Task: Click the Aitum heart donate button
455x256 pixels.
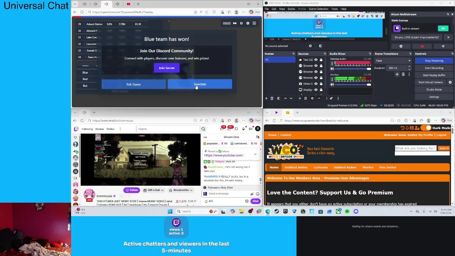Action: point(422,46)
